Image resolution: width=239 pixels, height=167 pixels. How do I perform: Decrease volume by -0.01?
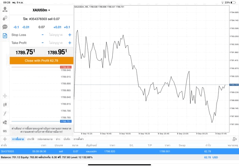tap(26, 27)
